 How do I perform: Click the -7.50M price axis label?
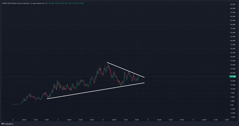click(233, 117)
